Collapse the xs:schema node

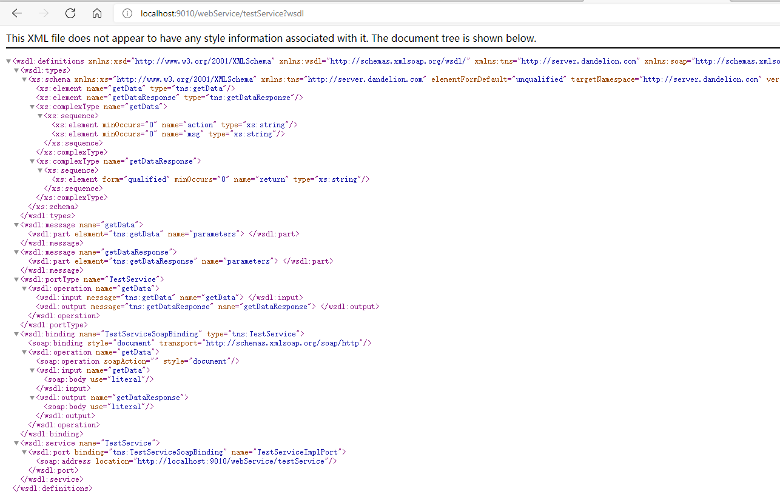(x=24, y=79)
